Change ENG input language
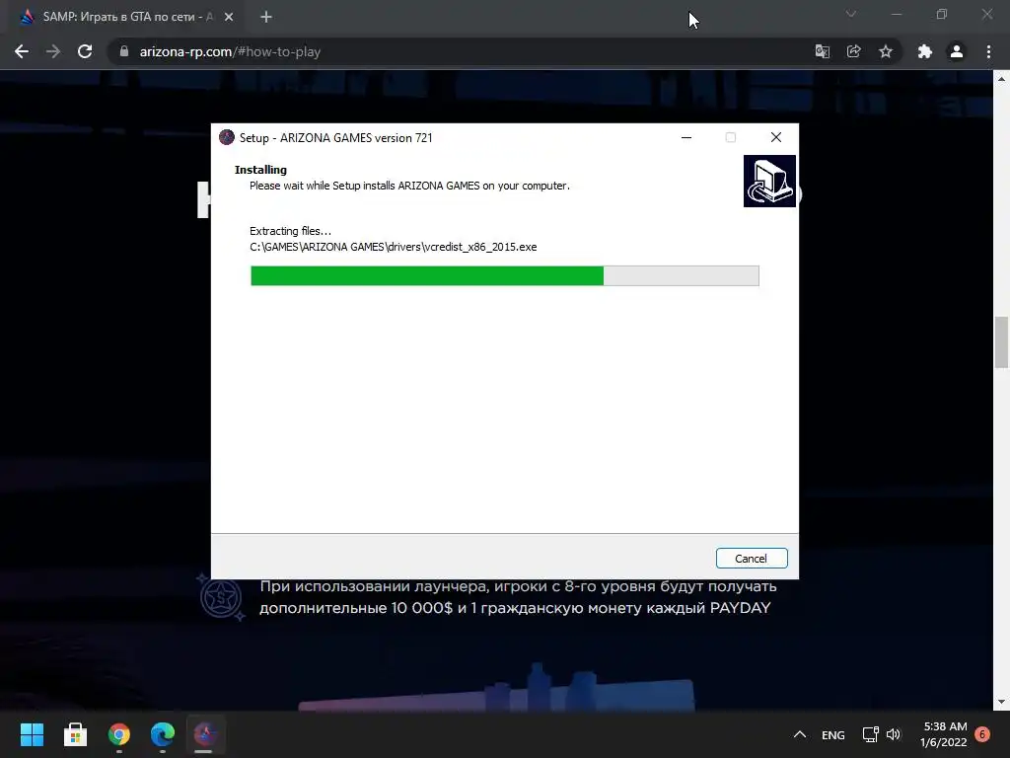 tap(832, 734)
